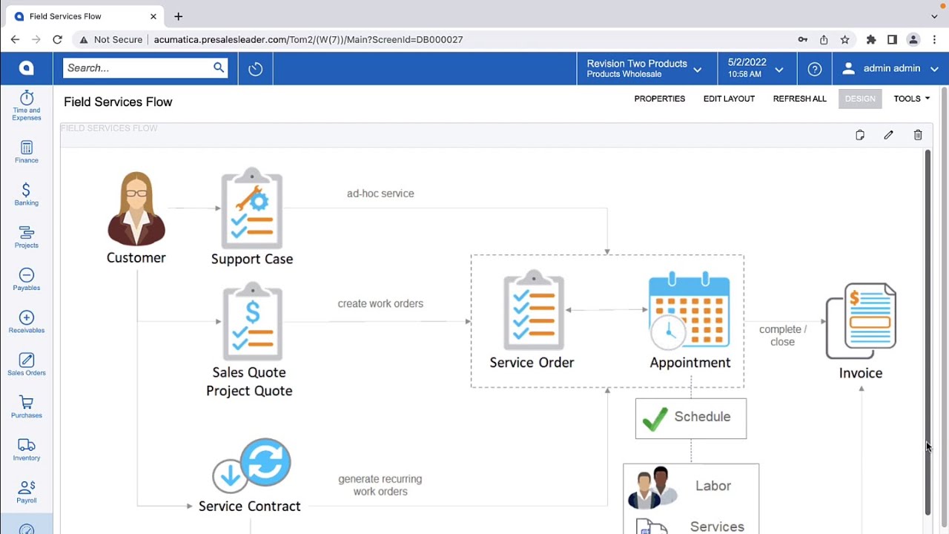Viewport: 949px width, 534px height.
Task: Click the browser share icon
Action: click(824, 39)
